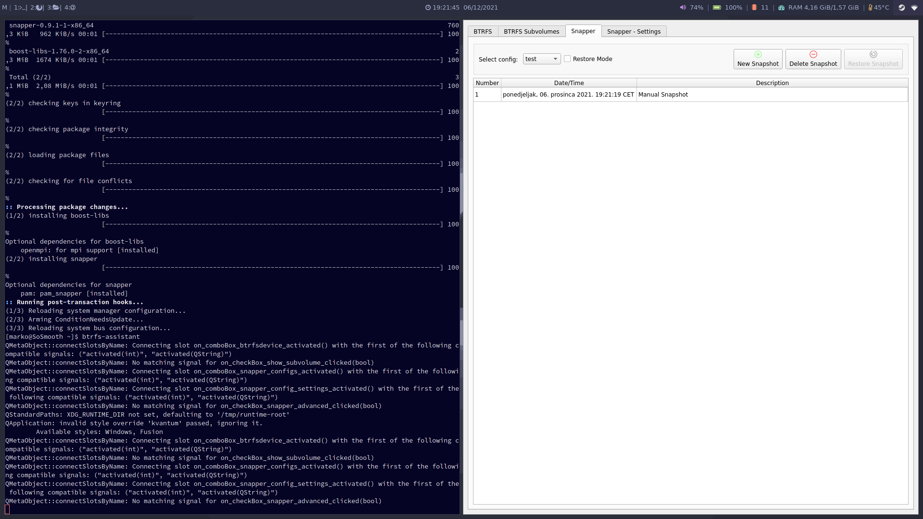Viewport: 923px width, 519px height.
Task: Sort the table by the Date/Time column header
Action: [569, 83]
